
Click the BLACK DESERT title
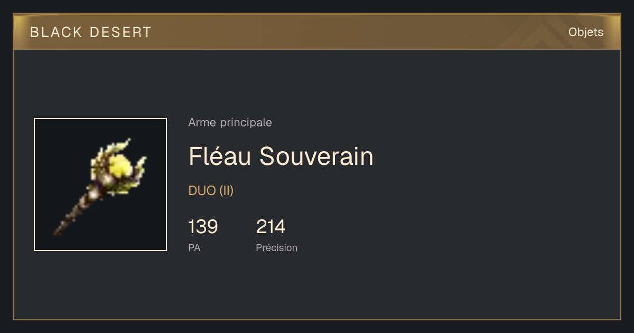[91, 32]
